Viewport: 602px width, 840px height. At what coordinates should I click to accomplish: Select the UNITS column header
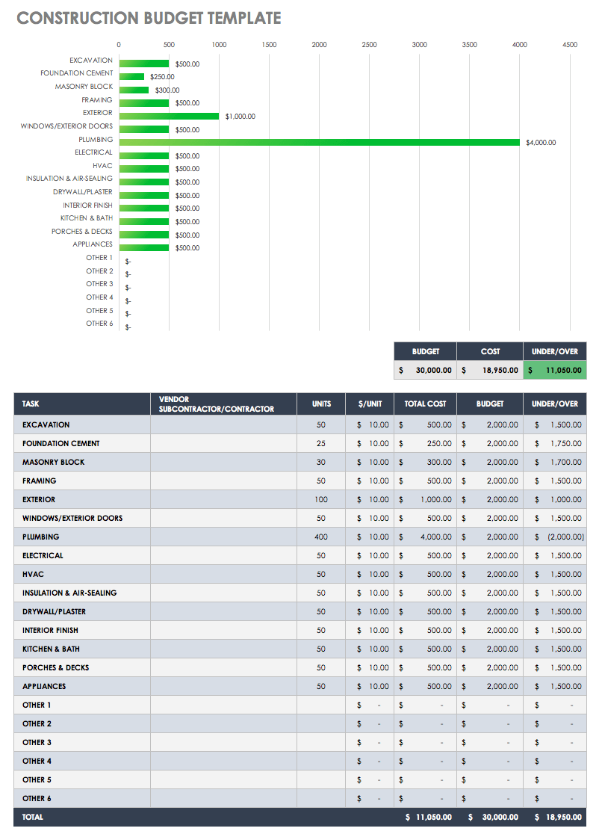pyautogui.click(x=320, y=404)
